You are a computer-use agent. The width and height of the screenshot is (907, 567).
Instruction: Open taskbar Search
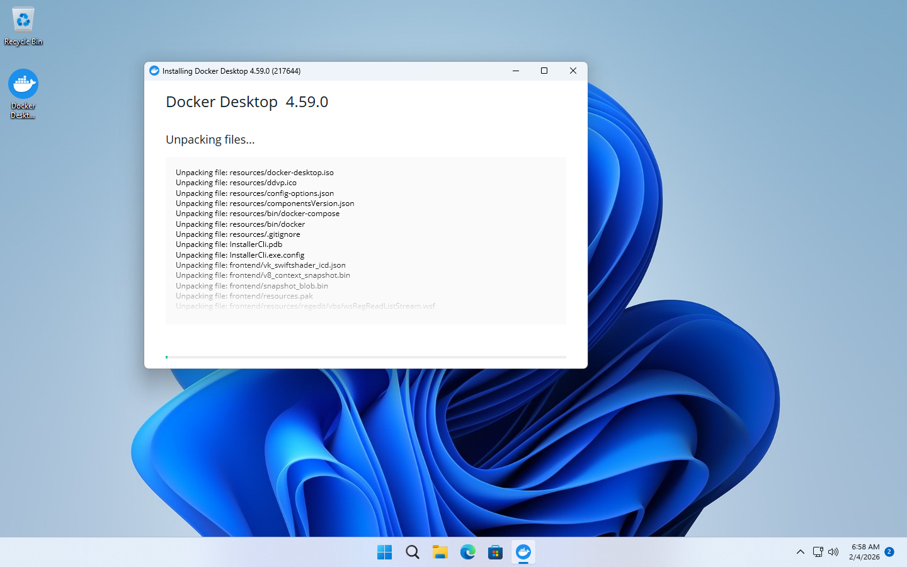[412, 553]
